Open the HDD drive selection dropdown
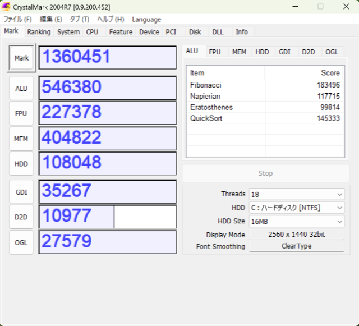The width and height of the screenshot is (359, 326). point(296,208)
